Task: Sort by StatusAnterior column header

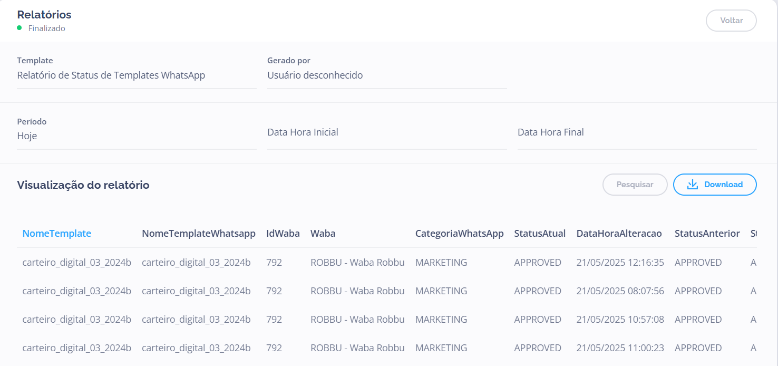Action: (x=707, y=234)
